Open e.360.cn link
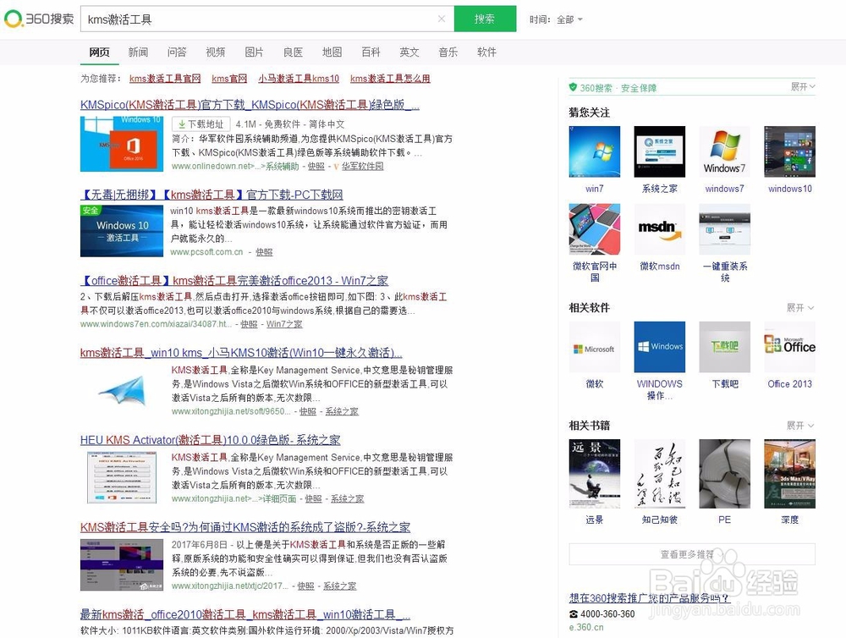This screenshot has height=638, width=846. point(586,627)
